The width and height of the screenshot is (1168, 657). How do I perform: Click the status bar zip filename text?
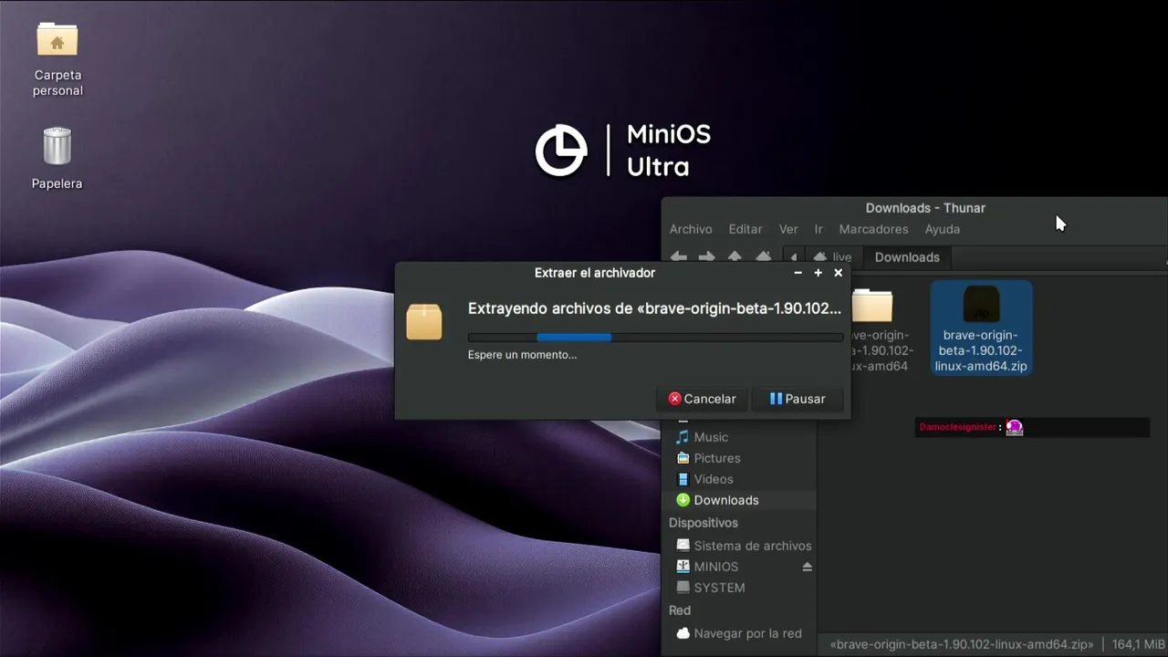tap(962, 644)
